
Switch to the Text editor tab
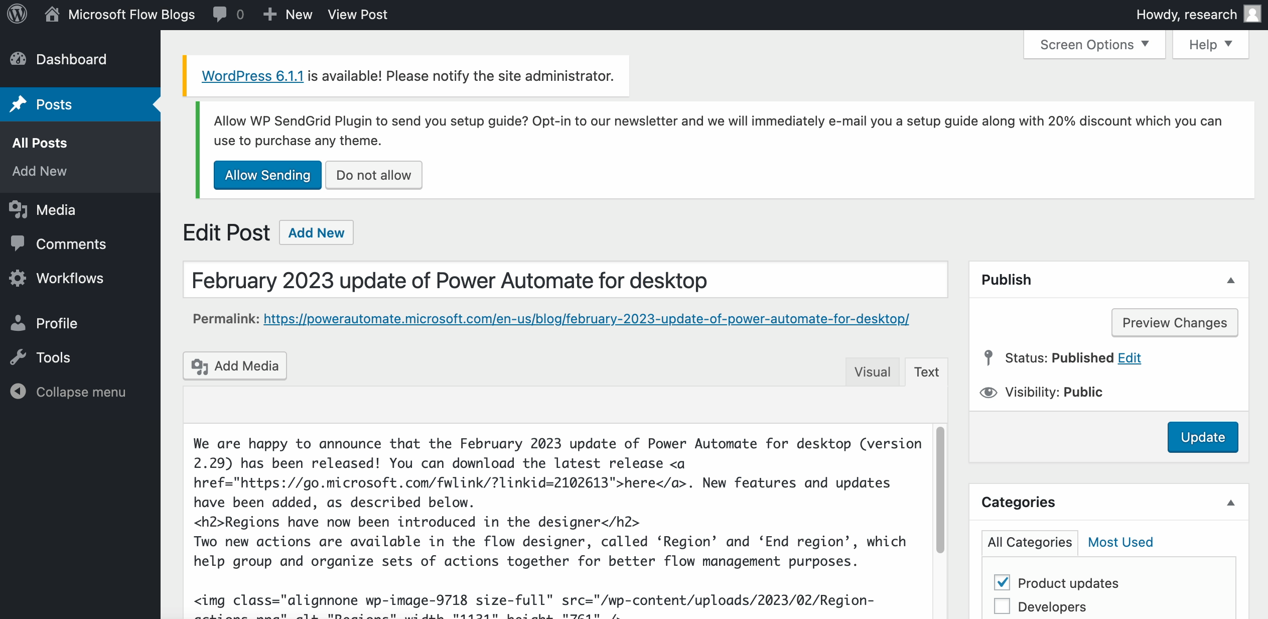click(x=926, y=372)
